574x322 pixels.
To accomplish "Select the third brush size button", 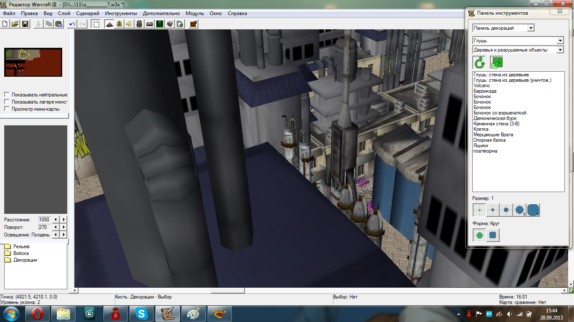I will click(x=506, y=210).
